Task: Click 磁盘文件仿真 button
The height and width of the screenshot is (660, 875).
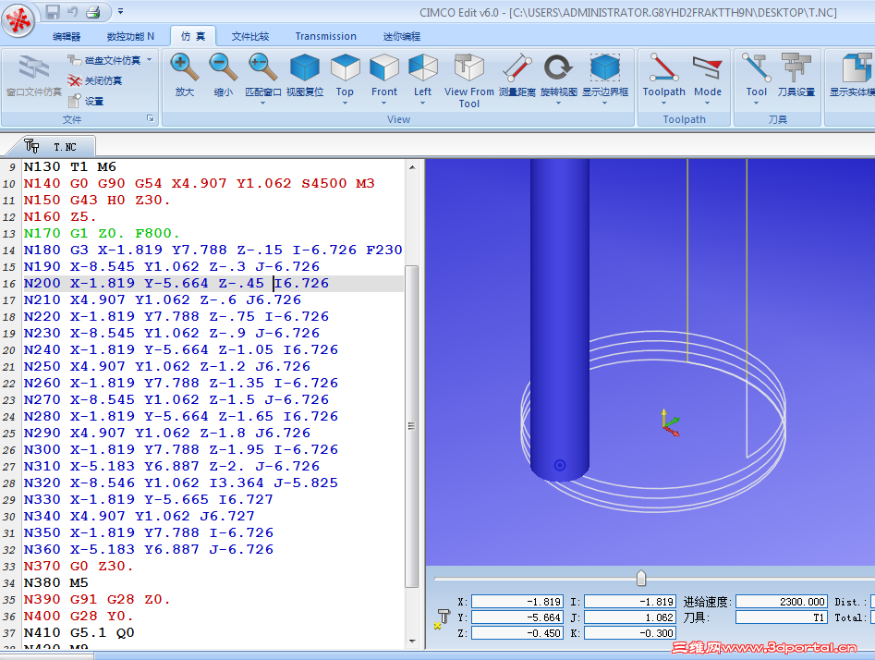Action: pos(105,60)
